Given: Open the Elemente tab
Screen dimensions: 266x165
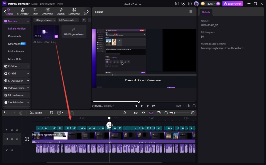Looking at the screenshot, I should [74, 12].
